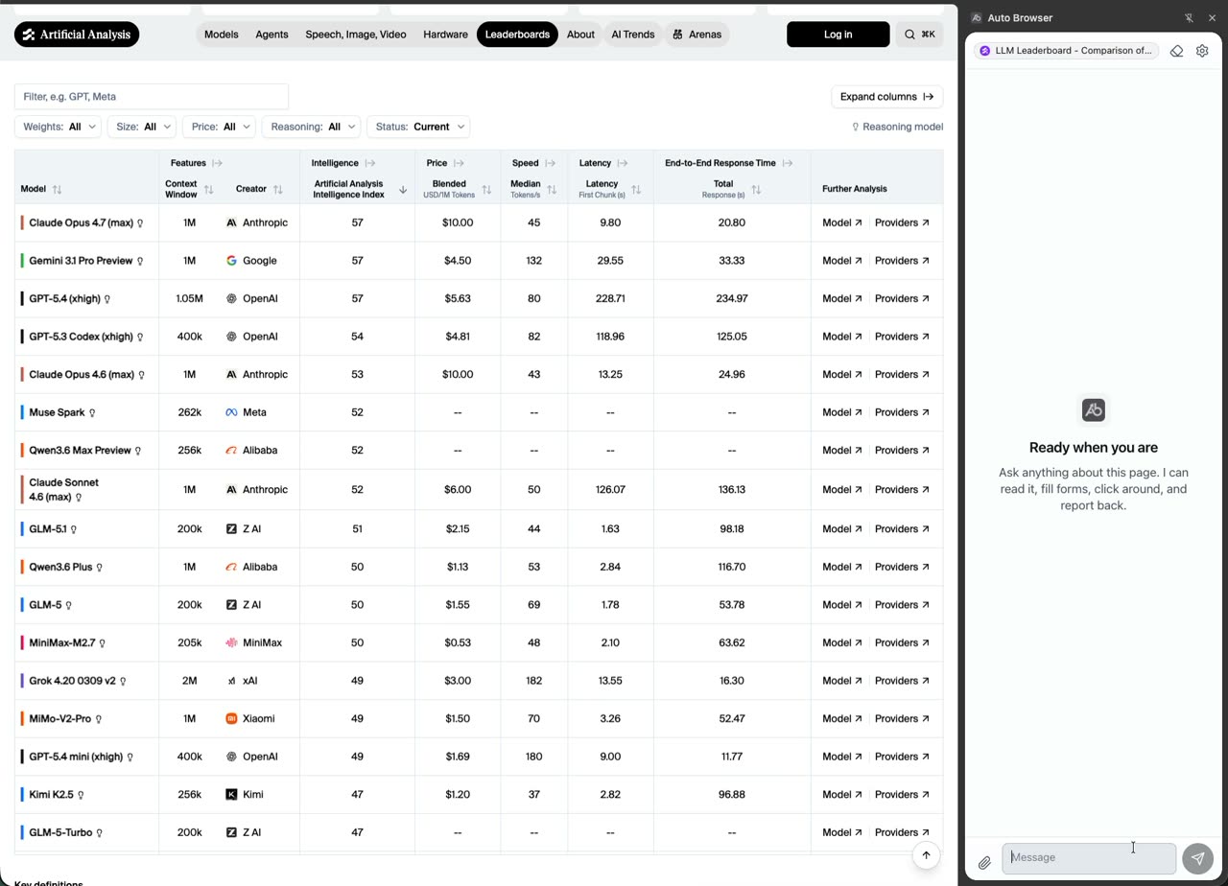Click the clear chat eraser icon
The height and width of the screenshot is (886, 1228).
click(x=1176, y=51)
